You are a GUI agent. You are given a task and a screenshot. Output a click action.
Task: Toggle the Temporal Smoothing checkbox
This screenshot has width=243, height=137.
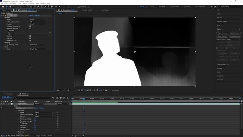(30, 26)
